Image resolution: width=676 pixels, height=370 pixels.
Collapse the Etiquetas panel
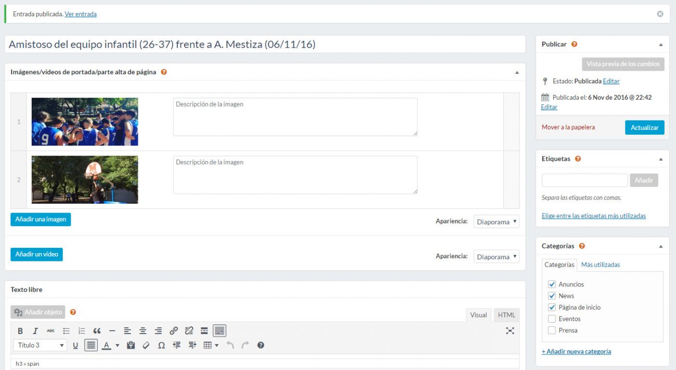coord(661,159)
